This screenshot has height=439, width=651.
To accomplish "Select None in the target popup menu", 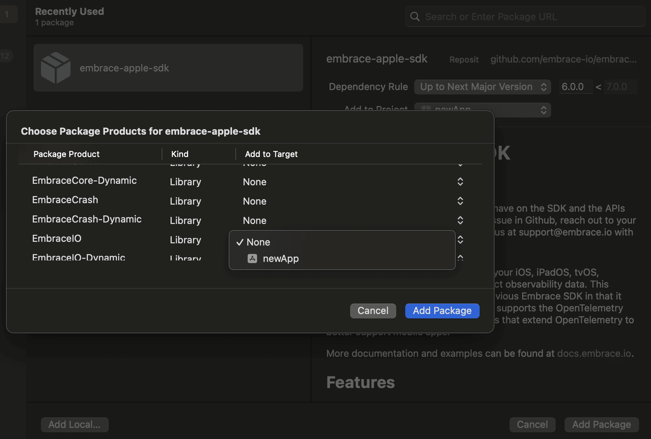I will point(342,242).
